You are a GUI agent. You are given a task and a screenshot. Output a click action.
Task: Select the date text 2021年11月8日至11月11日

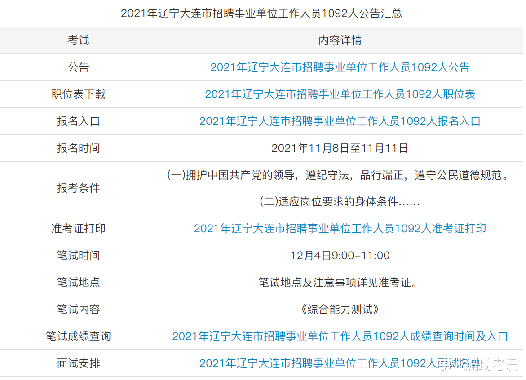tap(340, 148)
